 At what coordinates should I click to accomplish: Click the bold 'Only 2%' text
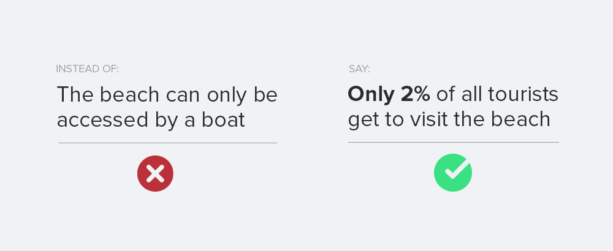click(x=389, y=94)
